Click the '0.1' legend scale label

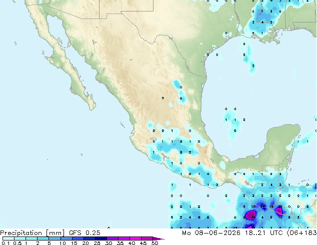[x=5, y=243]
